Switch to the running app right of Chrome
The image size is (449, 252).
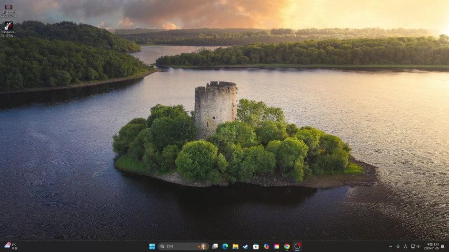pos(297,246)
